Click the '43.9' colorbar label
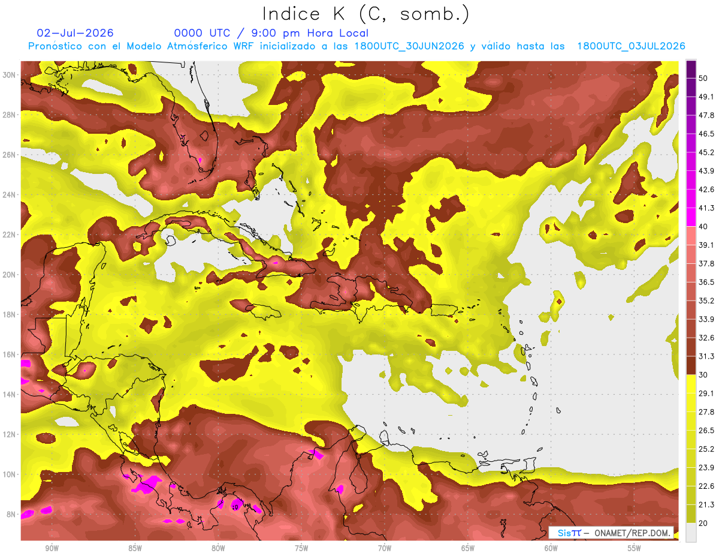 [x=706, y=171]
